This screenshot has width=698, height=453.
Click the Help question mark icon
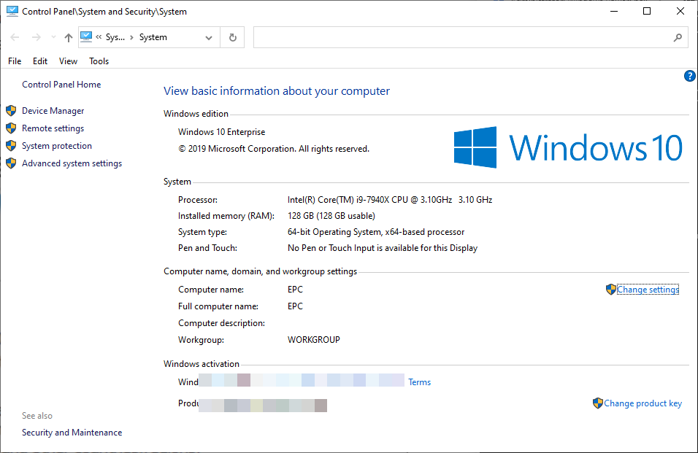(689, 76)
